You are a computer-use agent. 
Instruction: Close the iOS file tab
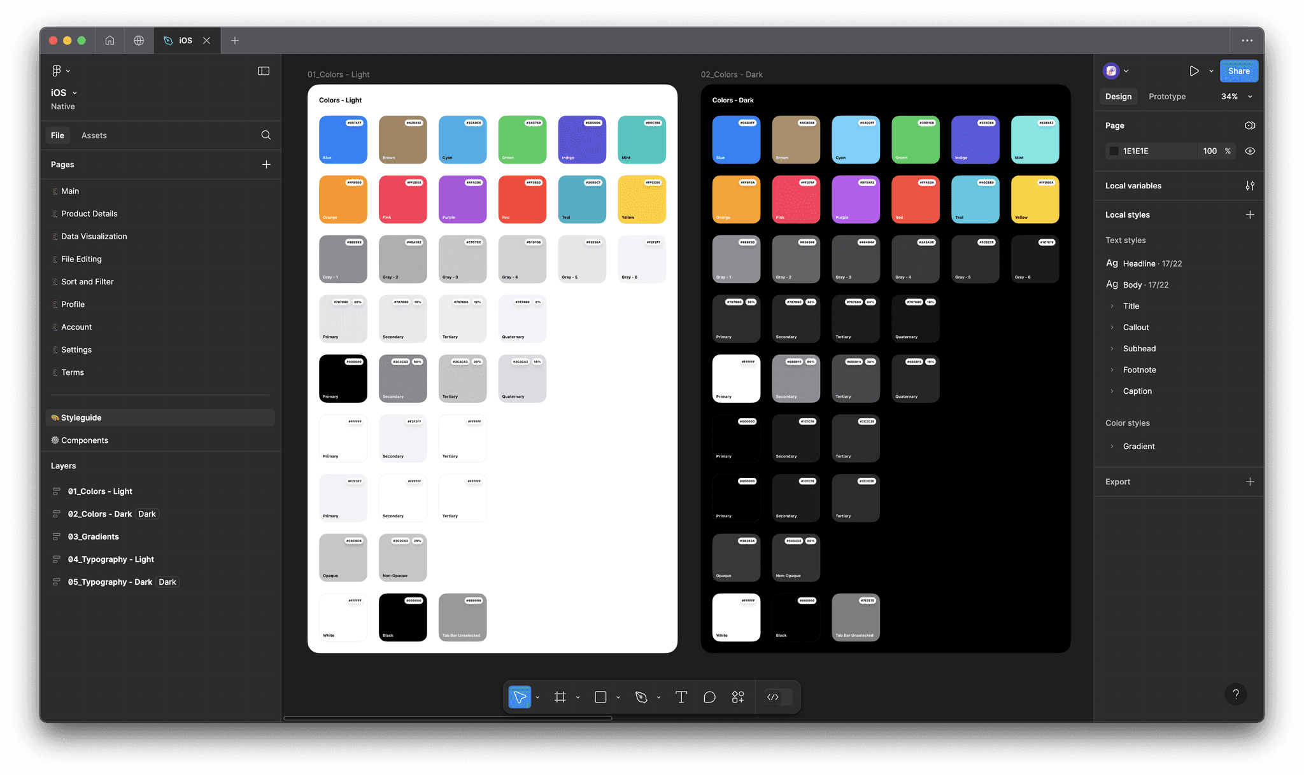point(206,40)
